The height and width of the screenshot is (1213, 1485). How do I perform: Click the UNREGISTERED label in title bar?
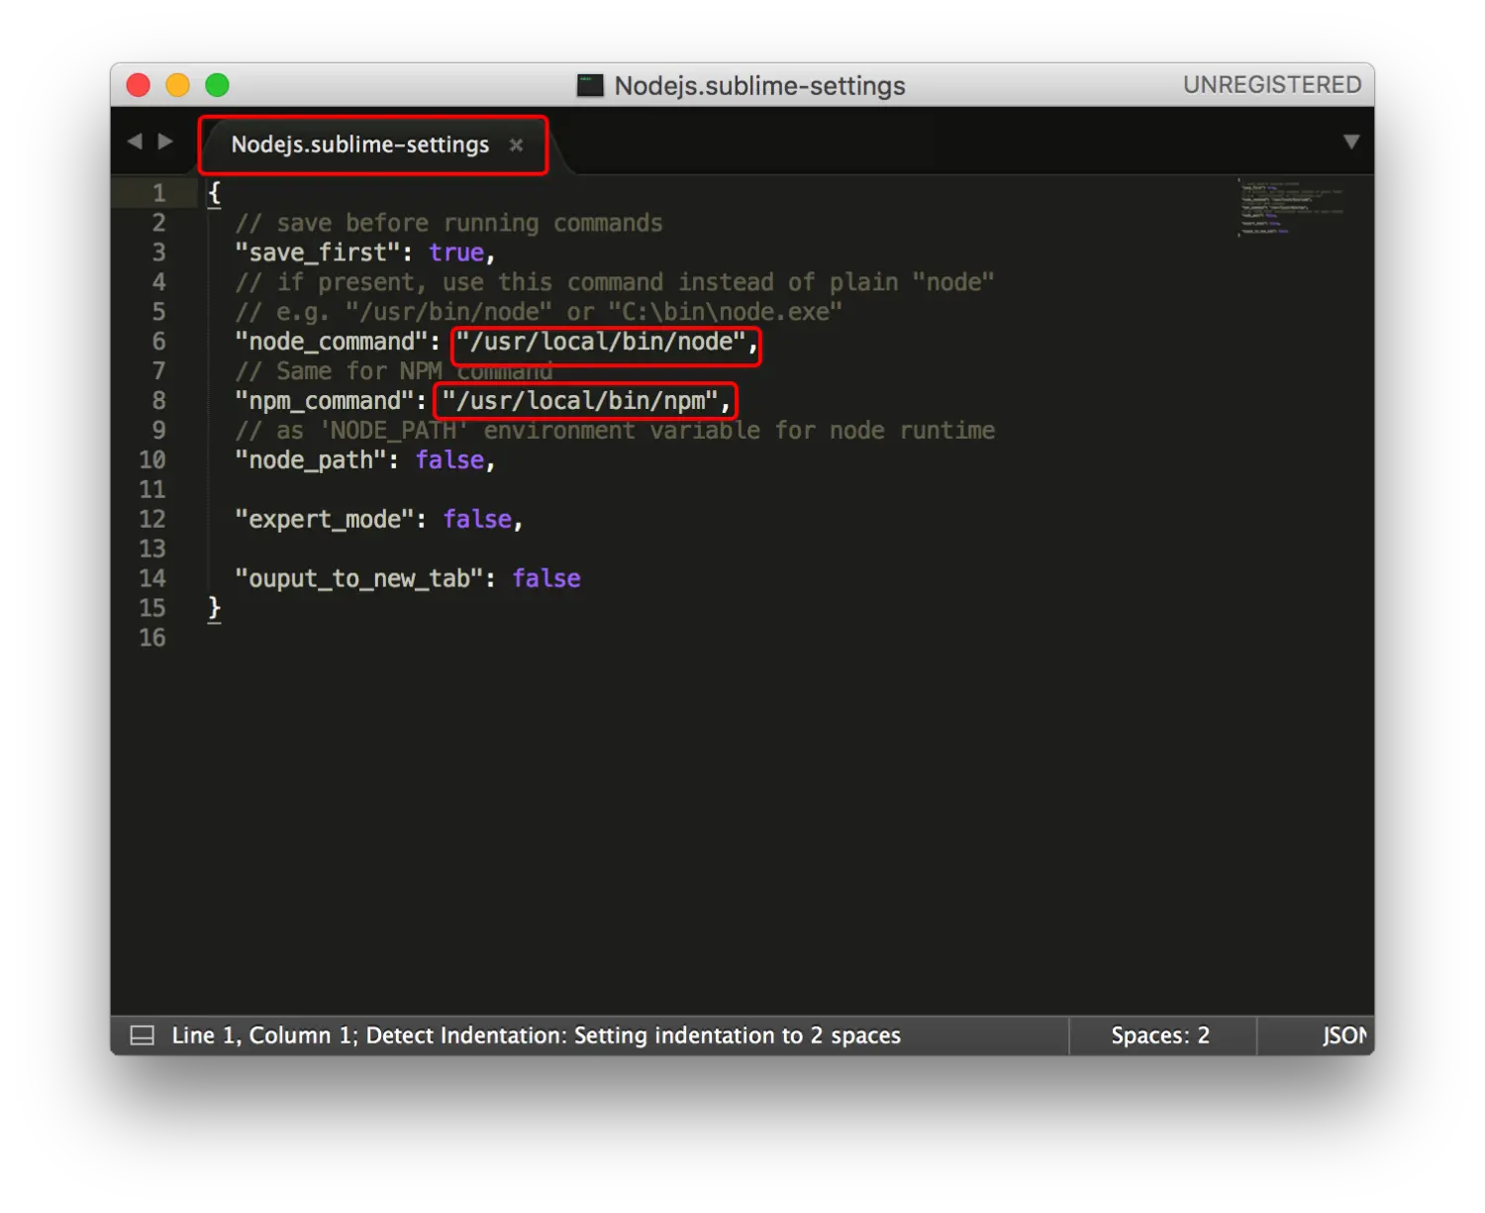click(1272, 85)
